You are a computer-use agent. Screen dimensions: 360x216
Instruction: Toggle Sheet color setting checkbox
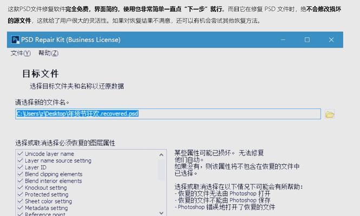[x=20, y=201]
